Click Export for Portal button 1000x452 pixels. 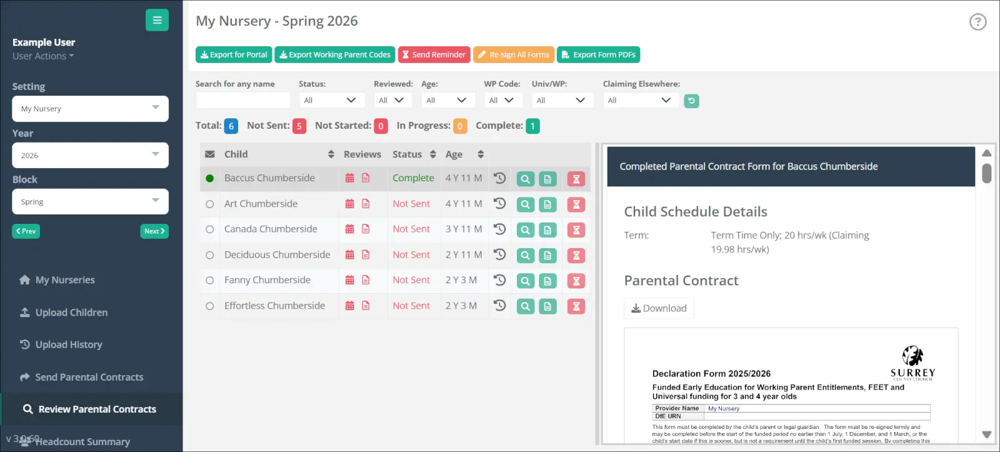[234, 55]
